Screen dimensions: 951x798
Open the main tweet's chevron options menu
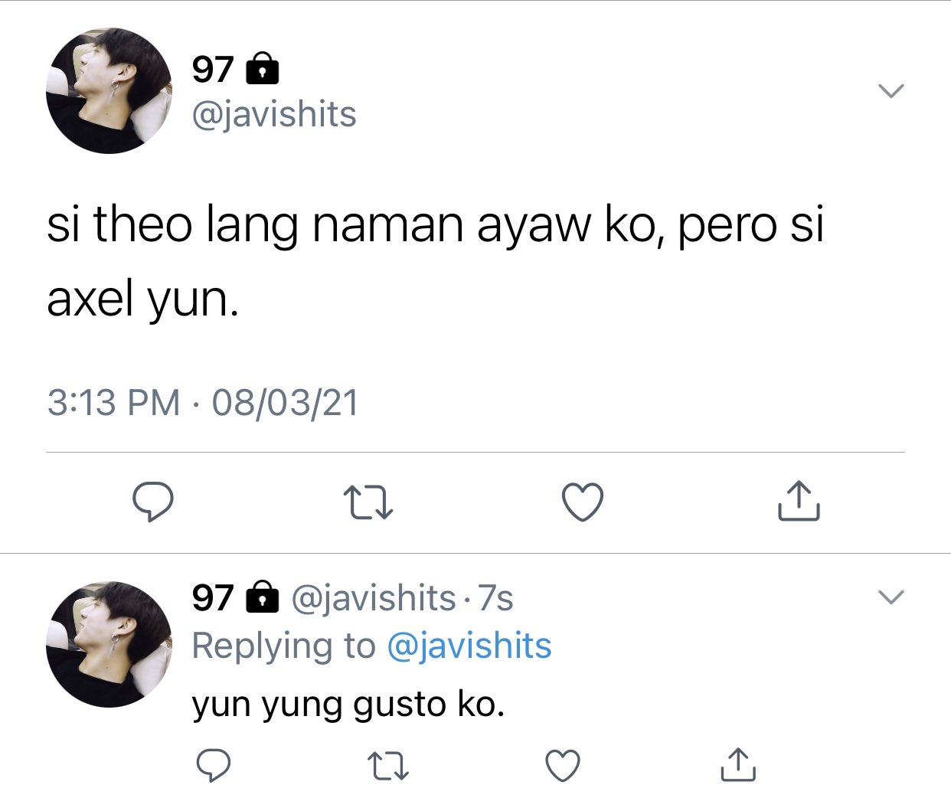click(891, 91)
